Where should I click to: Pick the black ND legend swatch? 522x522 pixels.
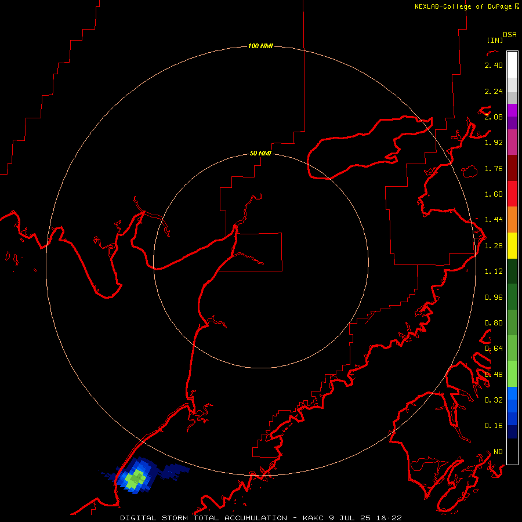pyautogui.click(x=512, y=451)
